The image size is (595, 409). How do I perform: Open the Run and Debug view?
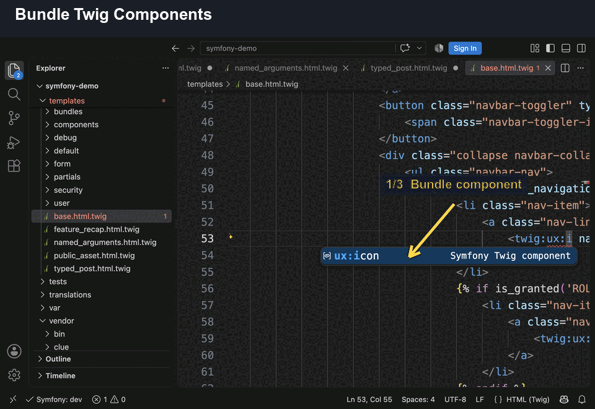point(14,143)
